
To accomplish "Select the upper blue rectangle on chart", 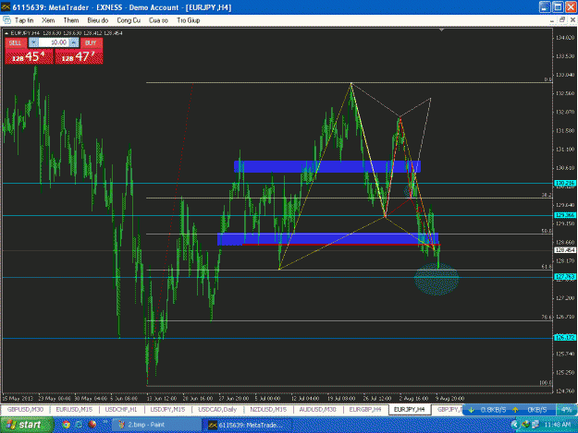I will 327,167.
